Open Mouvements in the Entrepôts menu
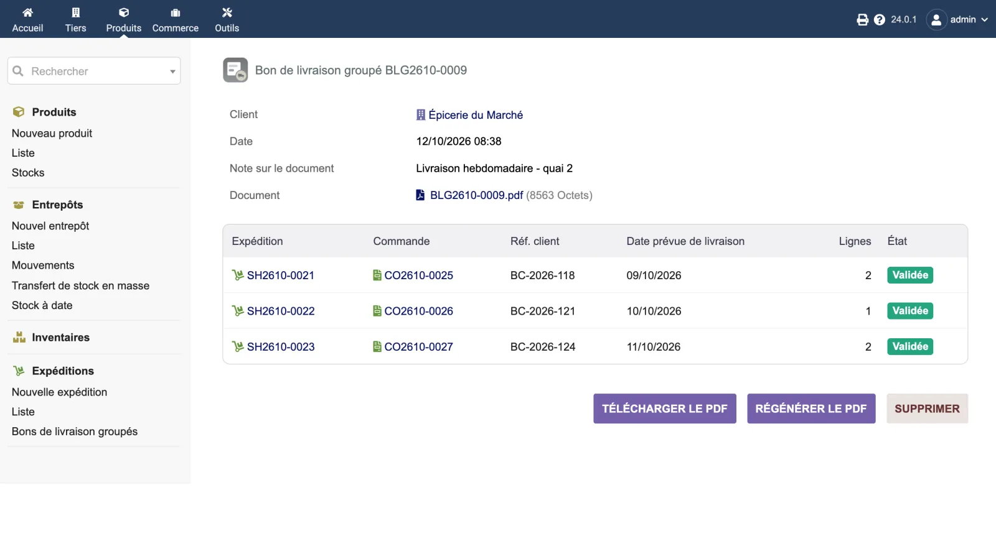 pos(43,265)
